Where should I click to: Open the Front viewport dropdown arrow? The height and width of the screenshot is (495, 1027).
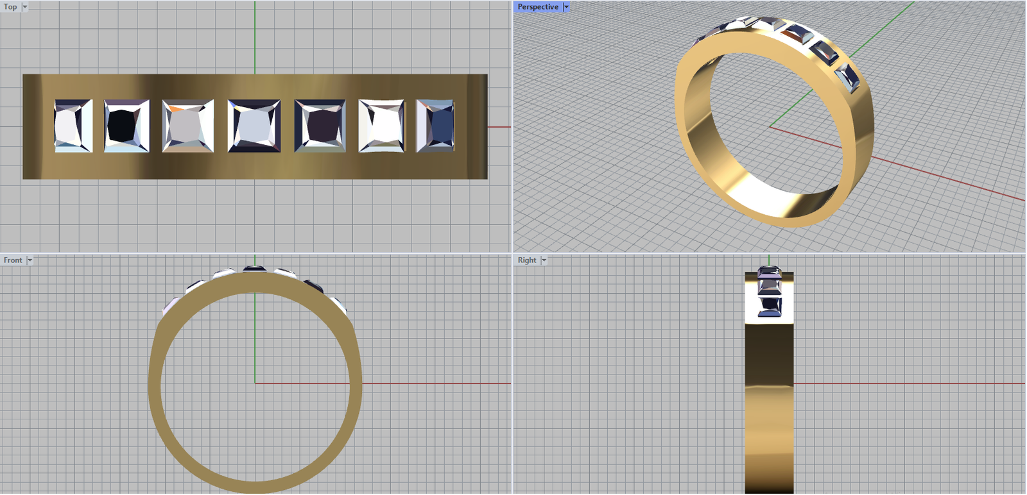coord(30,260)
